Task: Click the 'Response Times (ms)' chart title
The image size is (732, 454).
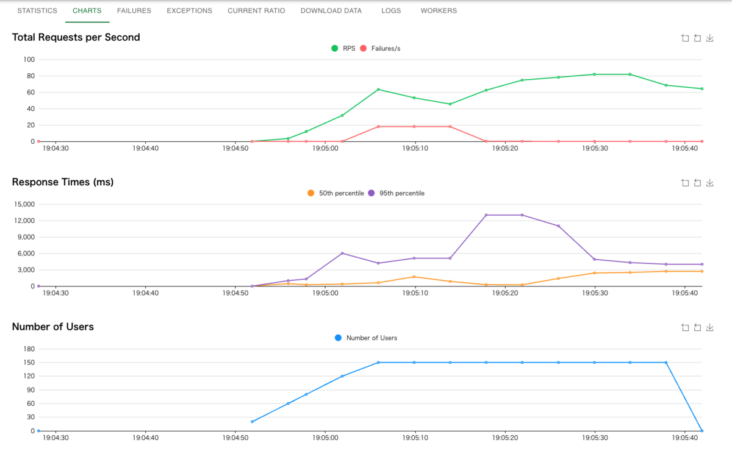Action: click(63, 182)
